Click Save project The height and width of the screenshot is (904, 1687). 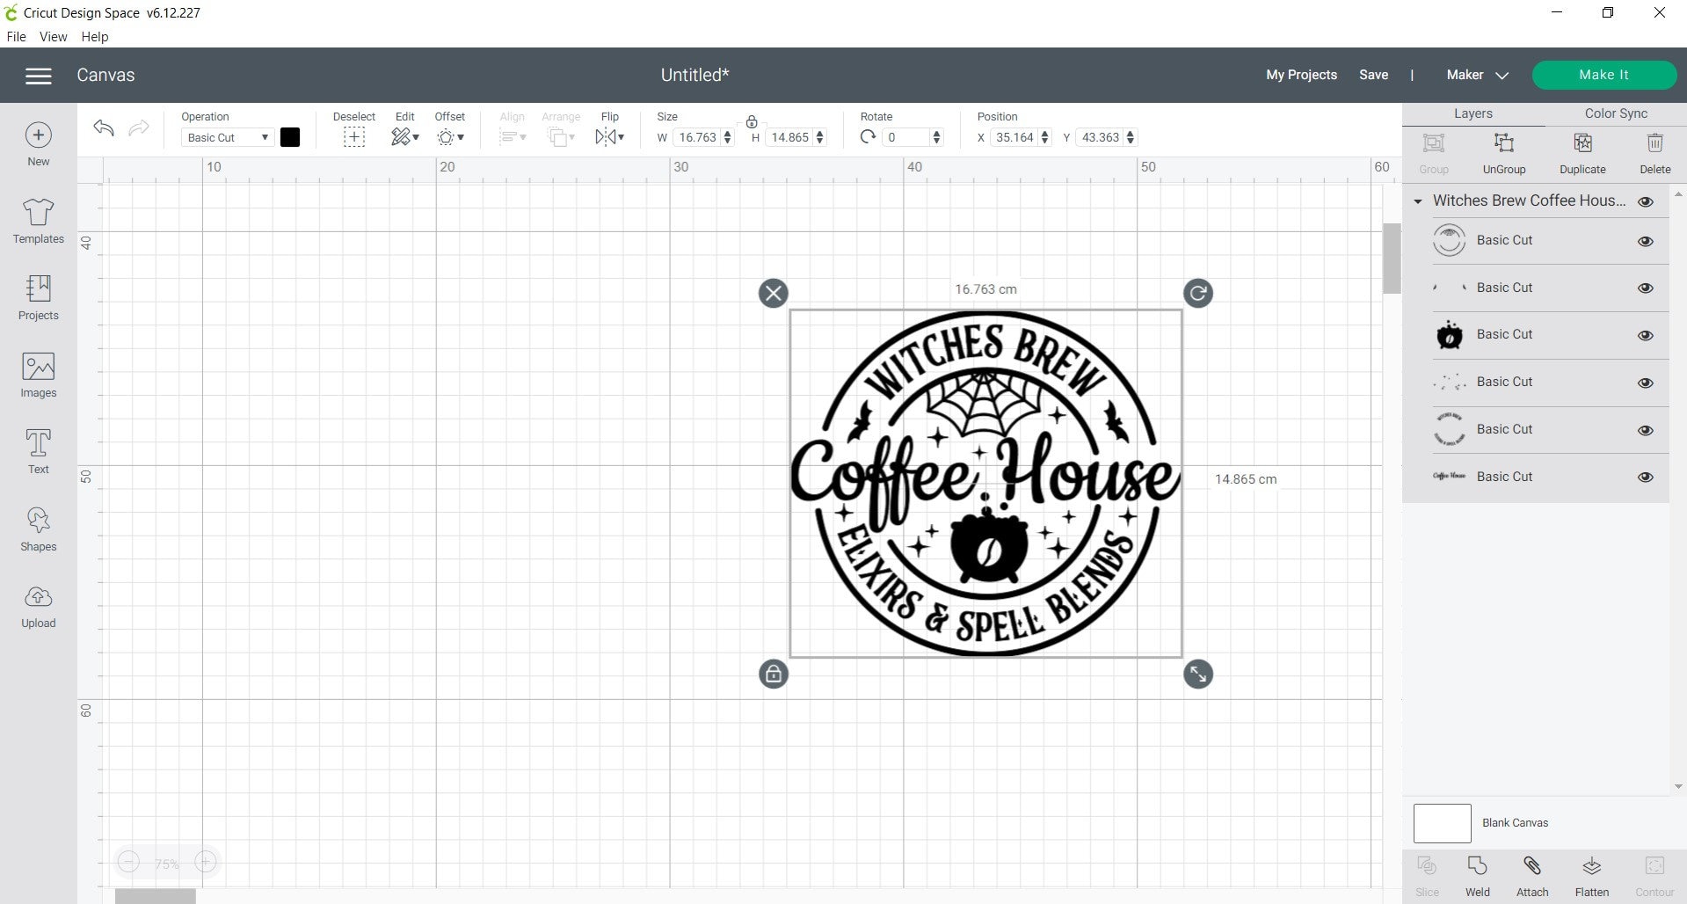point(1373,75)
